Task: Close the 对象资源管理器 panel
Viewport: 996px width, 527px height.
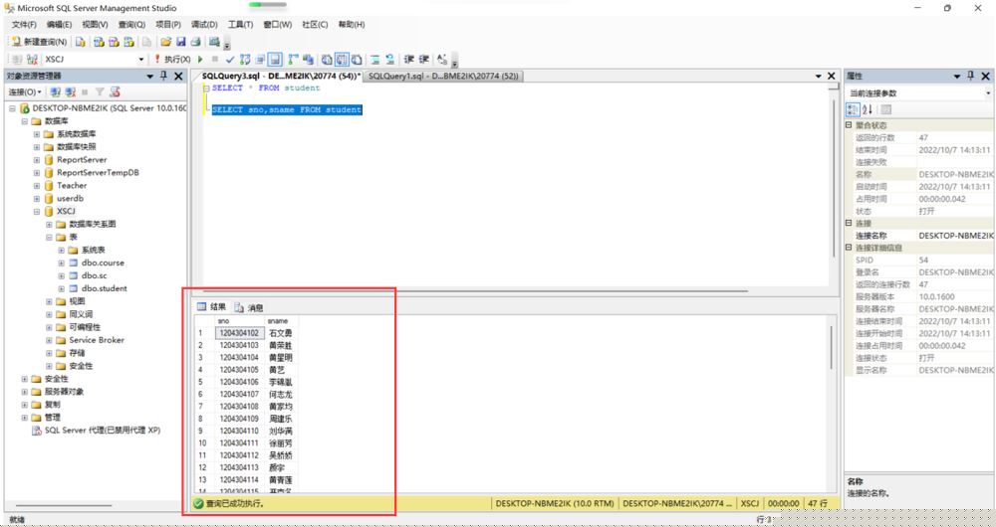Action: [x=178, y=77]
